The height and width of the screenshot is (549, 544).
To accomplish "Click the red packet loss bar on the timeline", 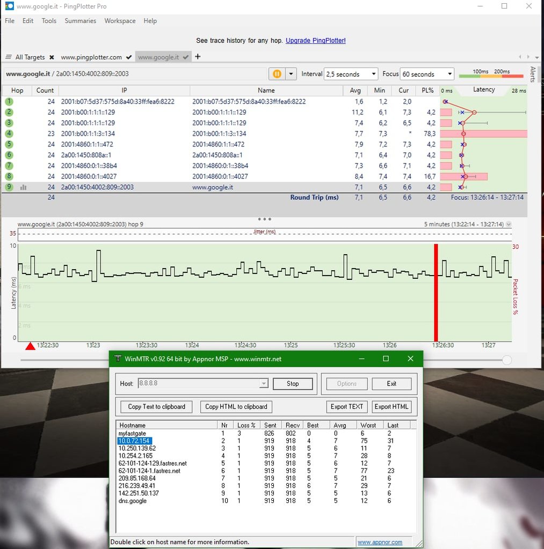I will coord(436,292).
